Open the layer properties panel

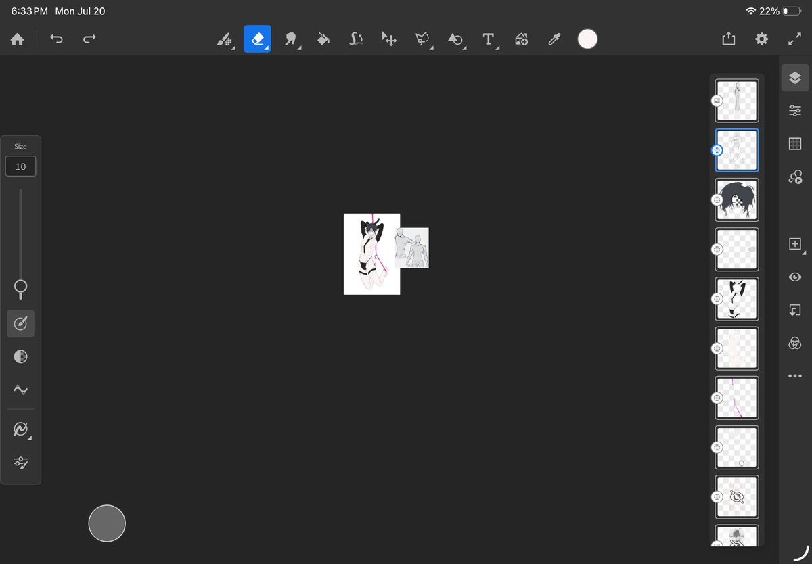tap(795, 111)
